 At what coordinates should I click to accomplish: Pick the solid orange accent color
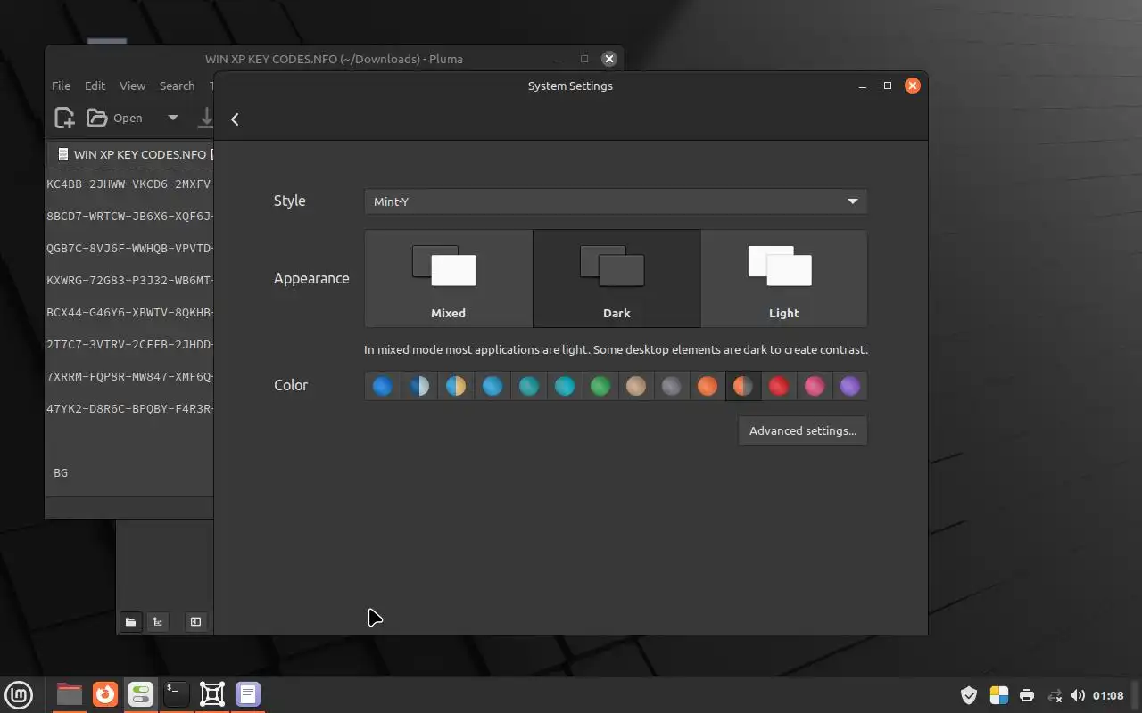(708, 386)
